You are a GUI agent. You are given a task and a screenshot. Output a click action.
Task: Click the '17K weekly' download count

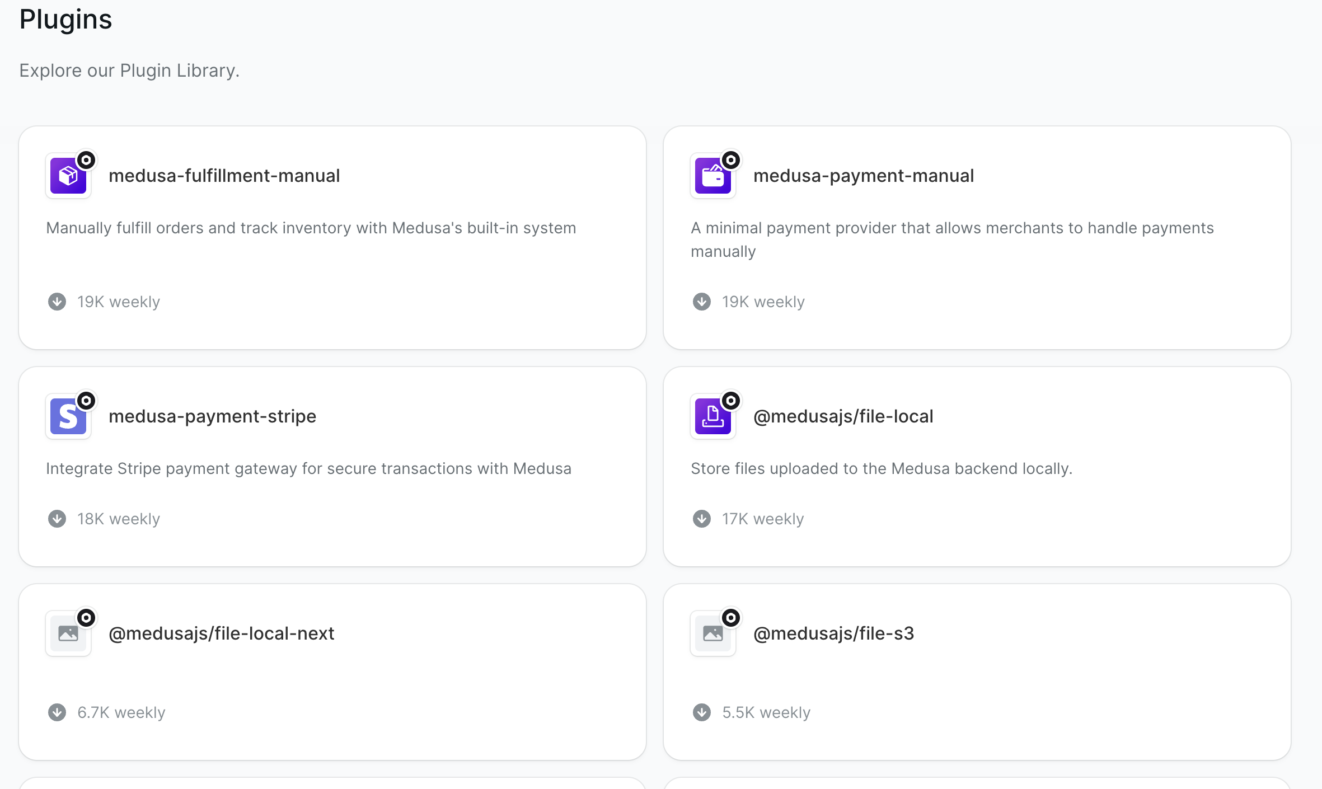click(763, 519)
